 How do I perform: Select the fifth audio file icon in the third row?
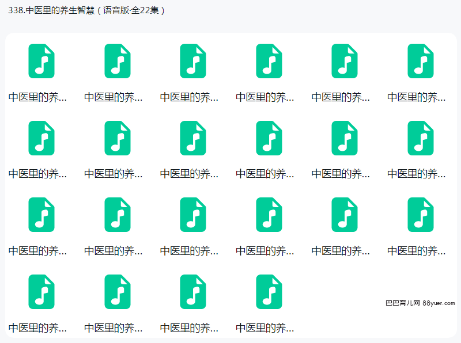coord(345,215)
